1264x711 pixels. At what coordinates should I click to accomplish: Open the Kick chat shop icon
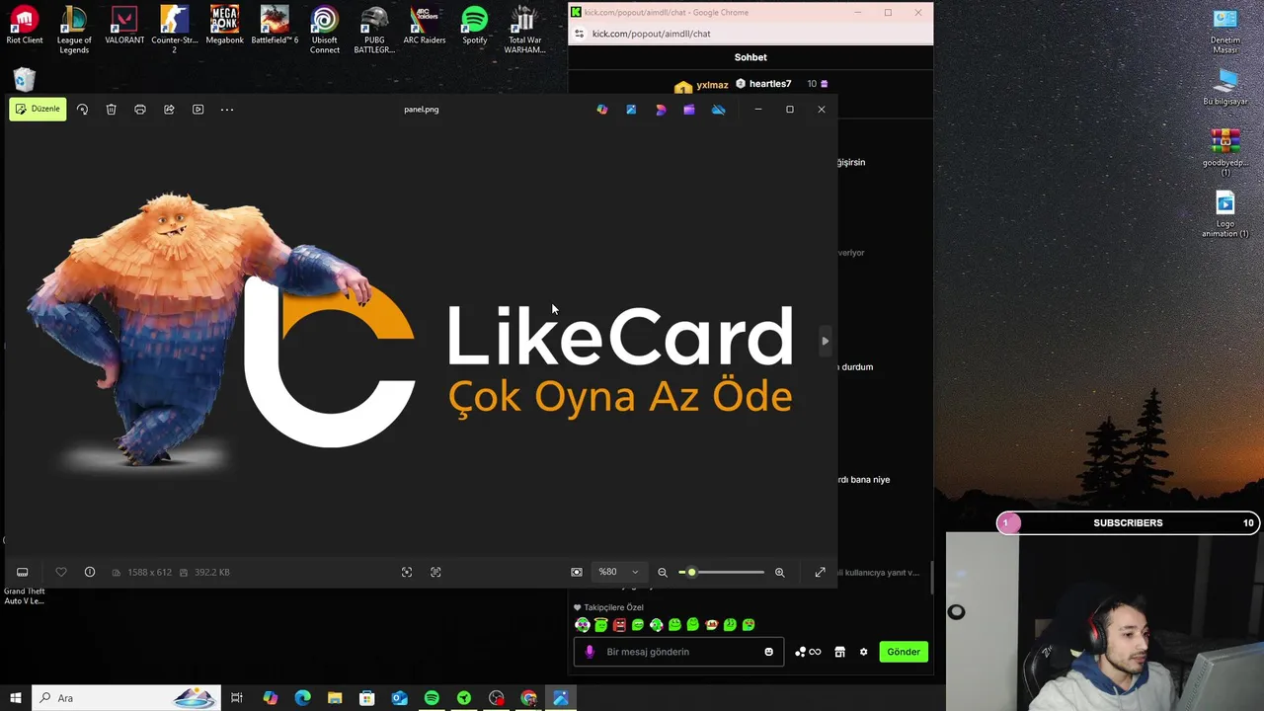tap(839, 652)
